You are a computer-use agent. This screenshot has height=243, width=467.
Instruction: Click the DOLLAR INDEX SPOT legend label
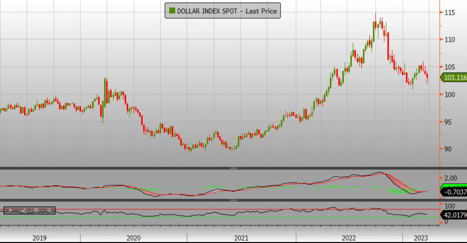click(x=227, y=11)
